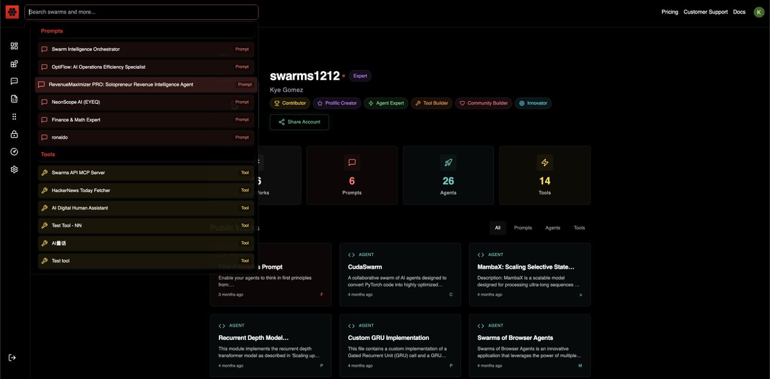This screenshot has width=770, height=379.
Task: Click the Custom GRU Implementation title
Action: coord(389,338)
